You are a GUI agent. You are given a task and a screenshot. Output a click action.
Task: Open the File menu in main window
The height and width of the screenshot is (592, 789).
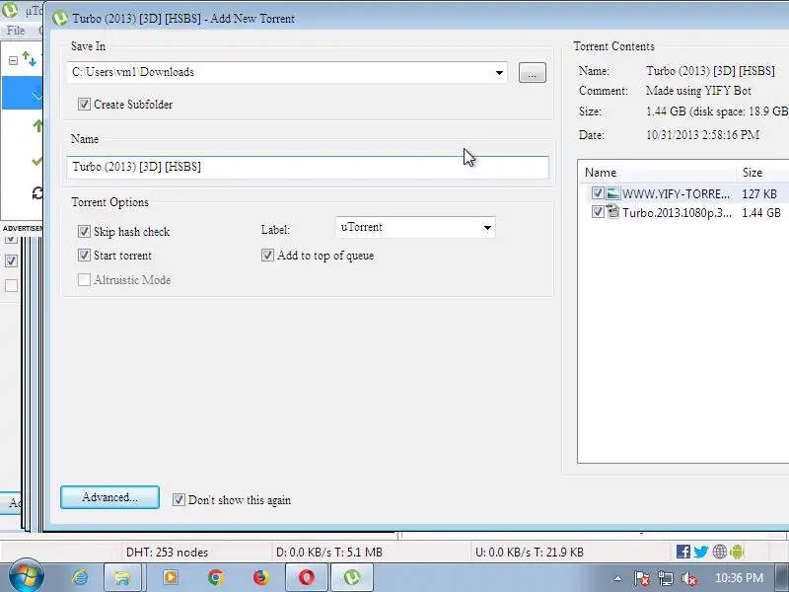(16, 31)
